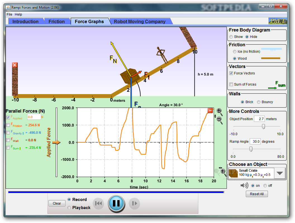Pause the simulation

pos(116,203)
